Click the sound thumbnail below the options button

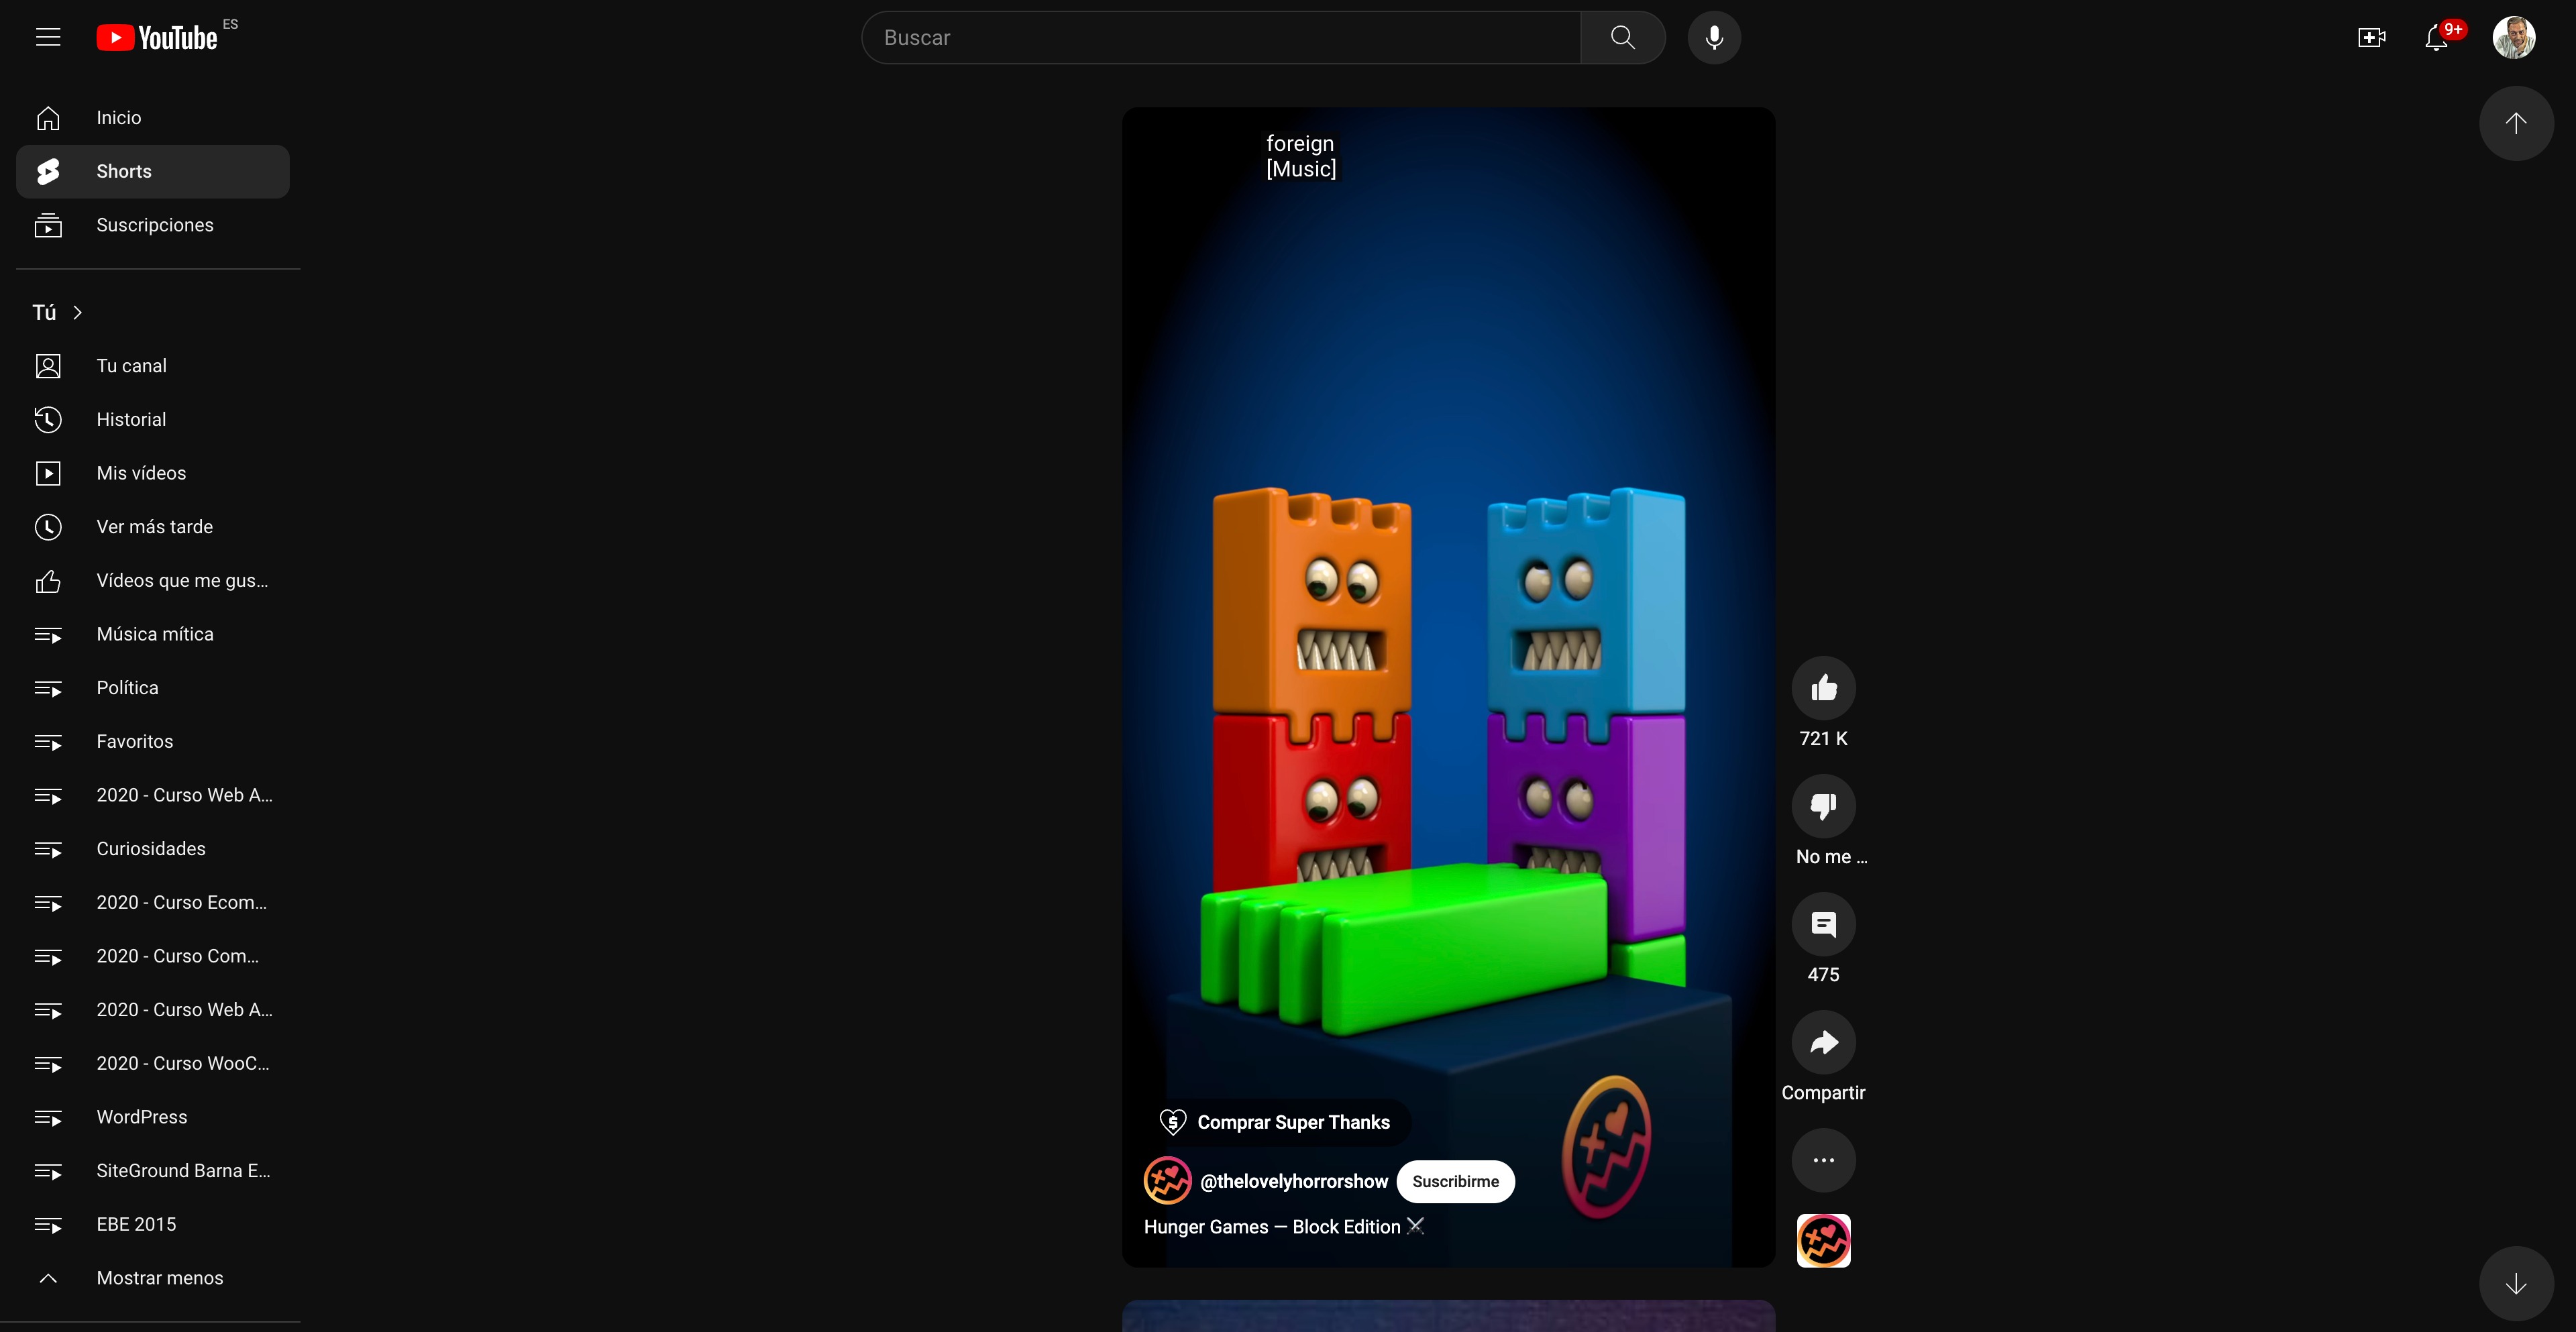point(1823,1240)
